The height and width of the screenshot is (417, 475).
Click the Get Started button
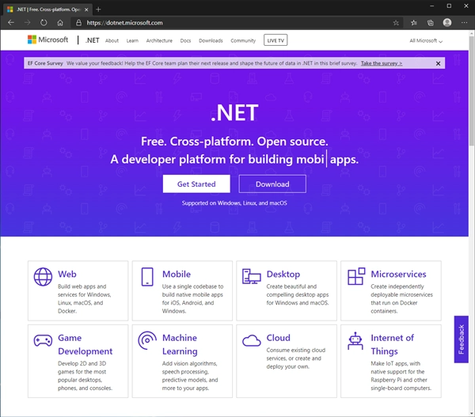[196, 184]
